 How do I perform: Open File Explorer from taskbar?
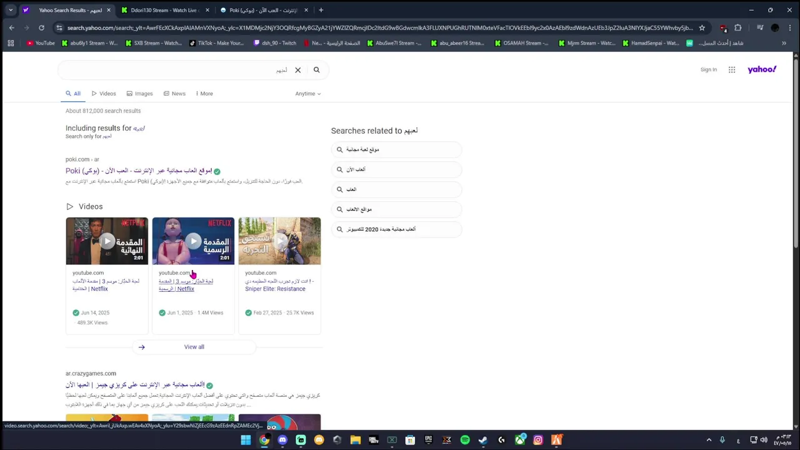coord(356,440)
